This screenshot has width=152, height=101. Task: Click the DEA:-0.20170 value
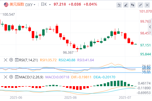[104, 77]
